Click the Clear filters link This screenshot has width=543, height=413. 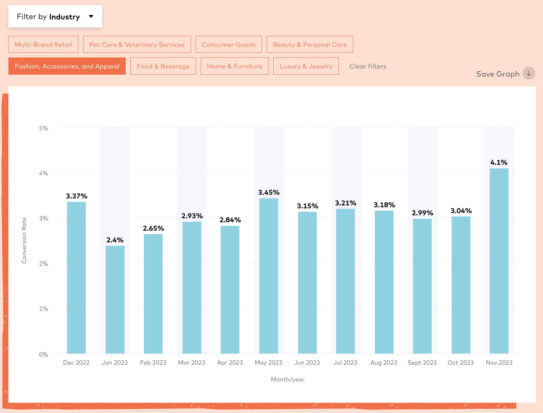click(x=367, y=66)
